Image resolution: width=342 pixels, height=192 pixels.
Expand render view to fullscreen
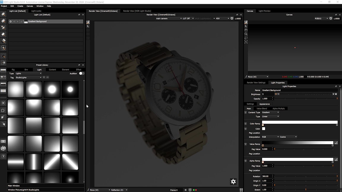pyautogui.click(x=241, y=190)
